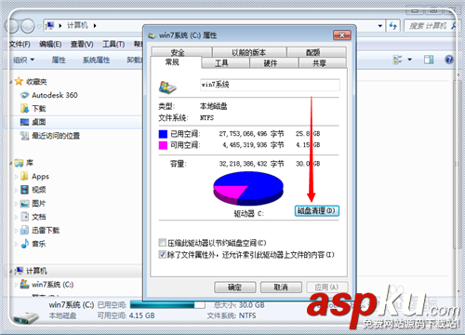Image resolution: width=465 pixels, height=335 pixels.
Task: Open the 工具(T) menu
Action: coord(113,45)
